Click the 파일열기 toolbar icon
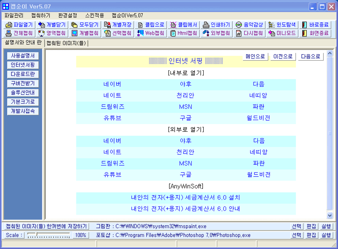 [9, 25]
